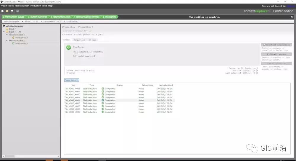Click the sukedazhengshe breadcrumb
The height and width of the screenshot is (161, 296).
click(12, 22)
